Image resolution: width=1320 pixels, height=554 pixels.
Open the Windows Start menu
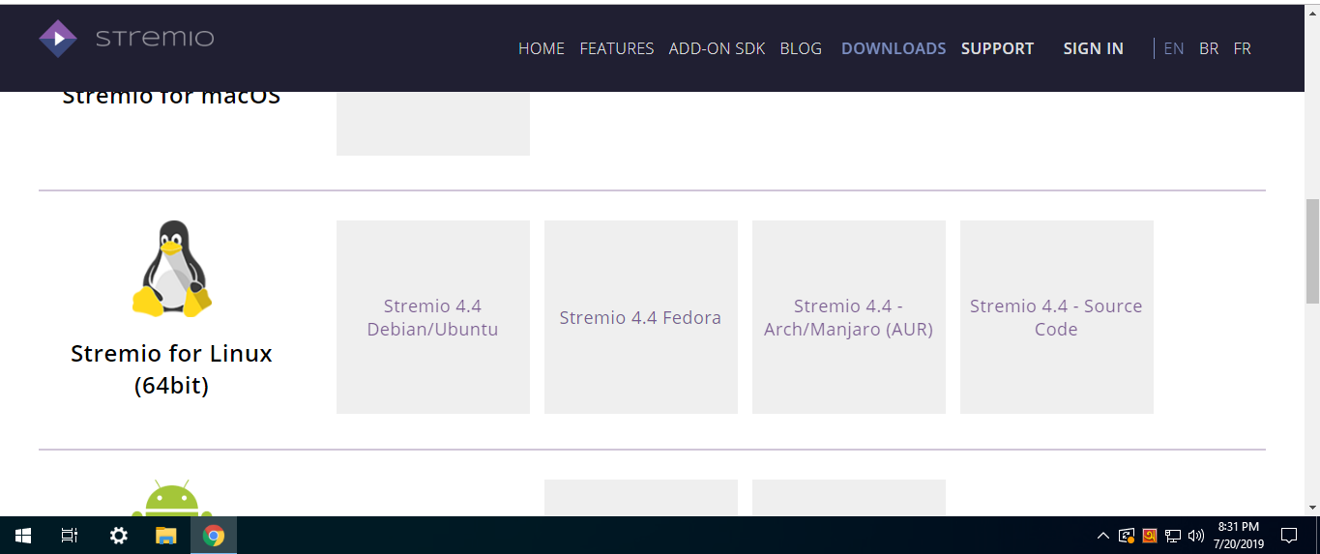23,535
